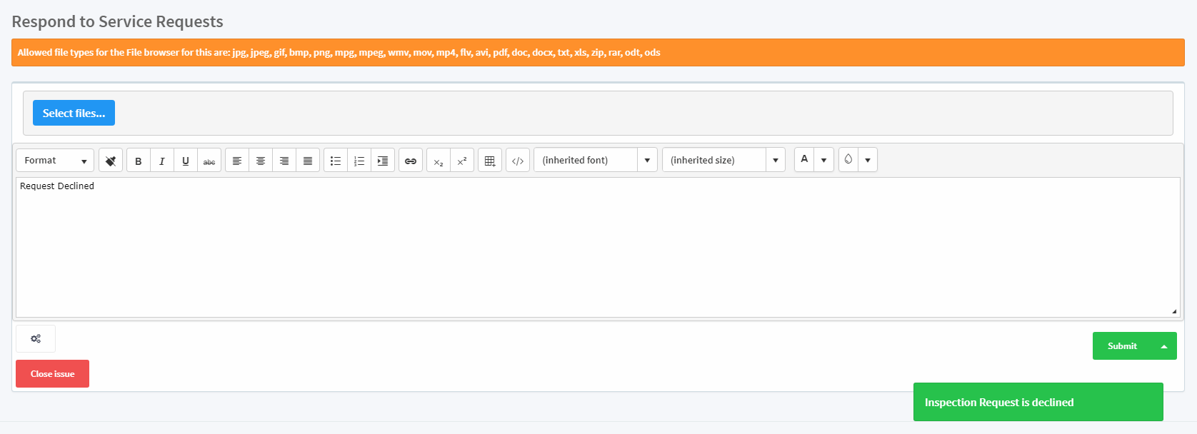Click the Select files button
Screen dimensions: 1197x434
[74, 113]
